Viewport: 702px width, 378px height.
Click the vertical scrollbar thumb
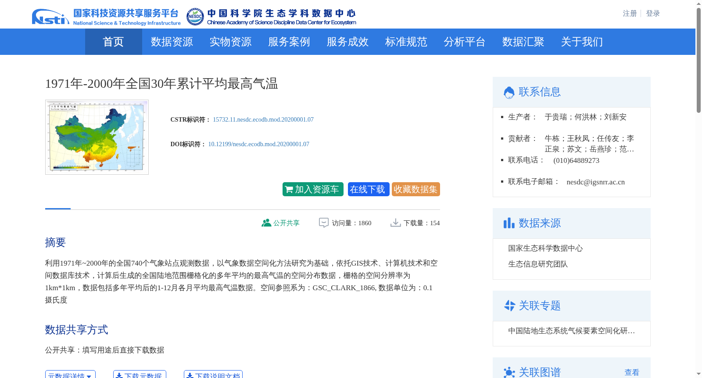coord(698,61)
